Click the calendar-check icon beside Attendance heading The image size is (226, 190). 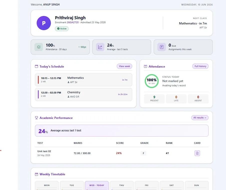146,66
